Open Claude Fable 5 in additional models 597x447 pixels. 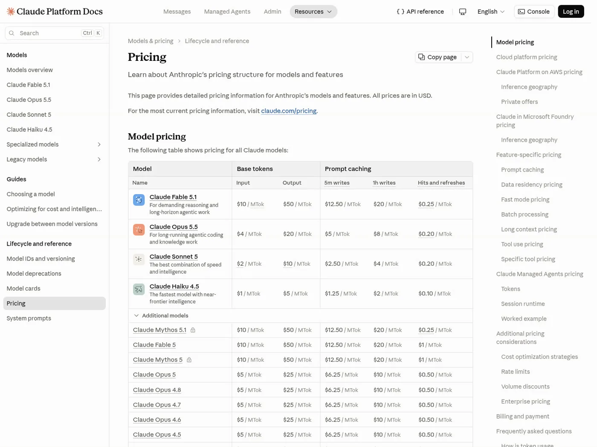tap(154, 345)
